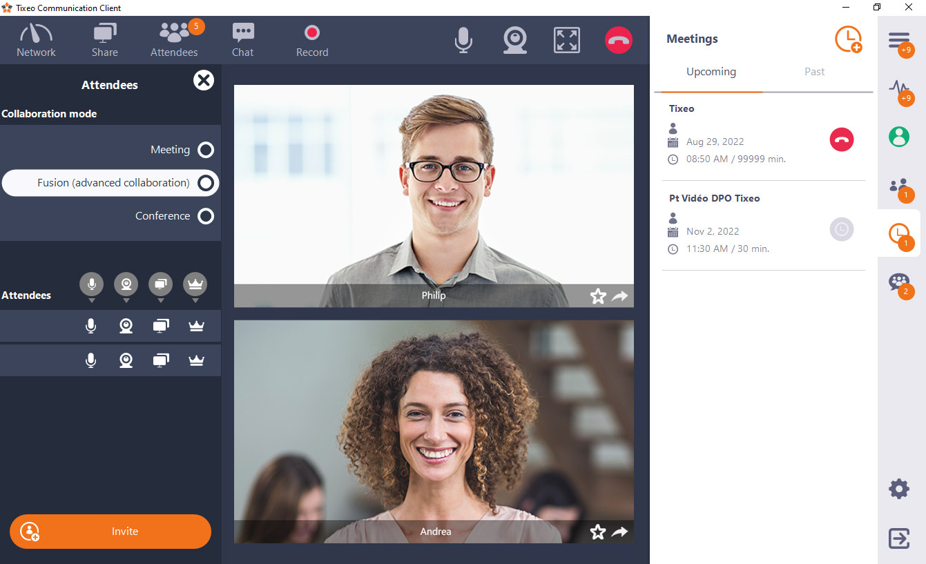Image resolution: width=926 pixels, height=564 pixels.
Task: Click the Attendees toolbar button
Action: pos(174,40)
